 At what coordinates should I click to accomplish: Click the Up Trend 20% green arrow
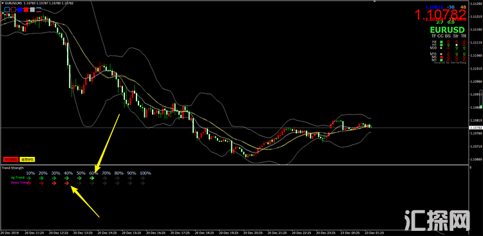(41, 178)
